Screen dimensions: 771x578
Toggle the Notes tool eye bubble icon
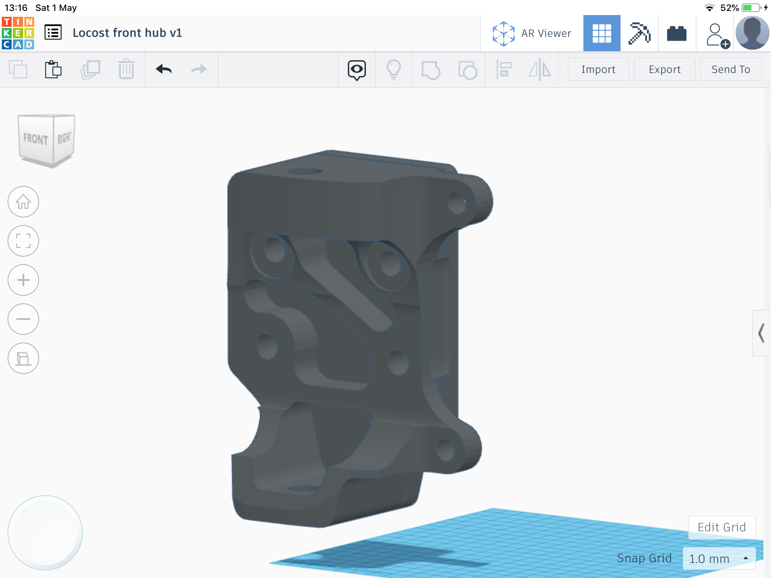click(357, 70)
